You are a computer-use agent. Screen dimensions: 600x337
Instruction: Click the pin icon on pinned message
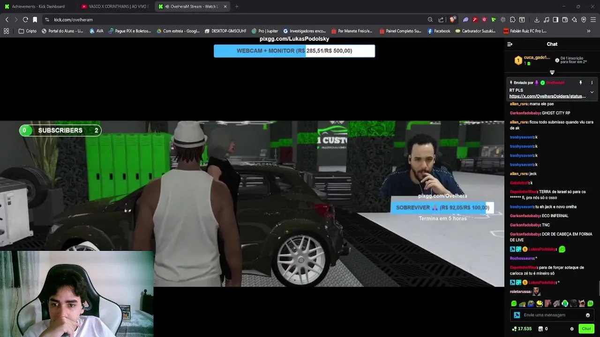tap(580, 83)
